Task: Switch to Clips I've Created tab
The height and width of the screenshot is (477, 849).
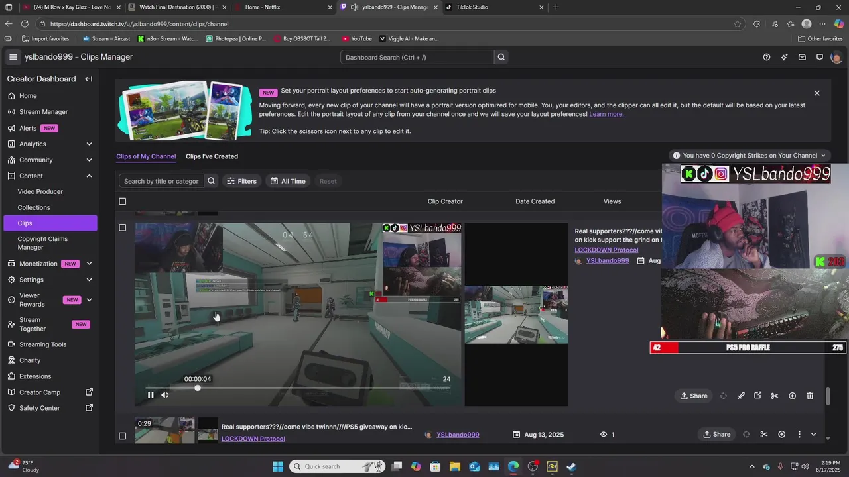Action: [212, 156]
